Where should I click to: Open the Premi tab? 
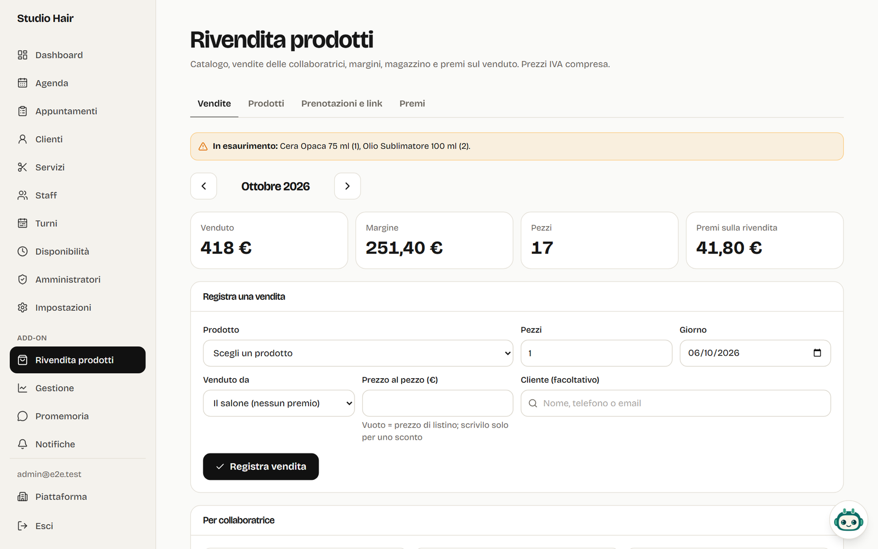point(412,104)
